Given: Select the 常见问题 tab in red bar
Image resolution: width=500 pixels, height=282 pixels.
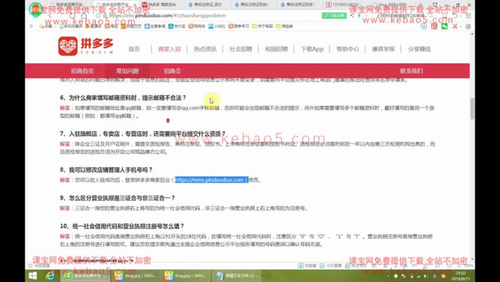Looking at the screenshot, I should (x=127, y=70).
